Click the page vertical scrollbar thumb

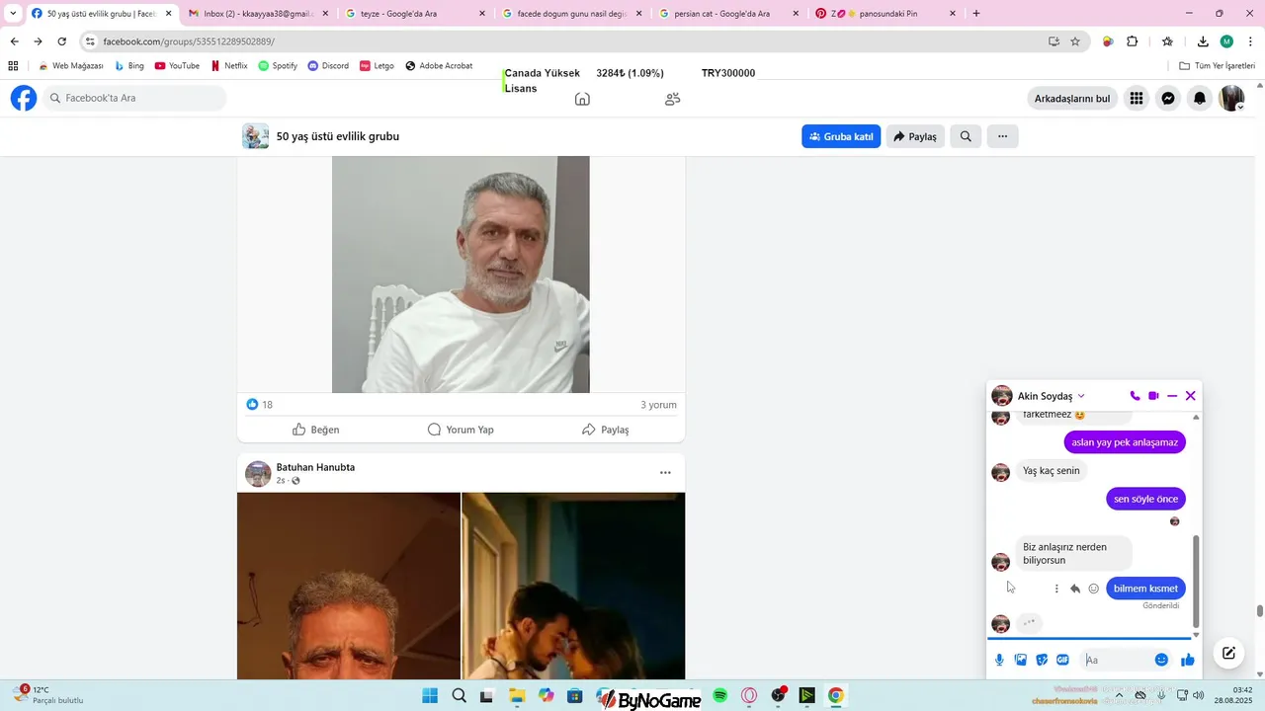[1260, 611]
